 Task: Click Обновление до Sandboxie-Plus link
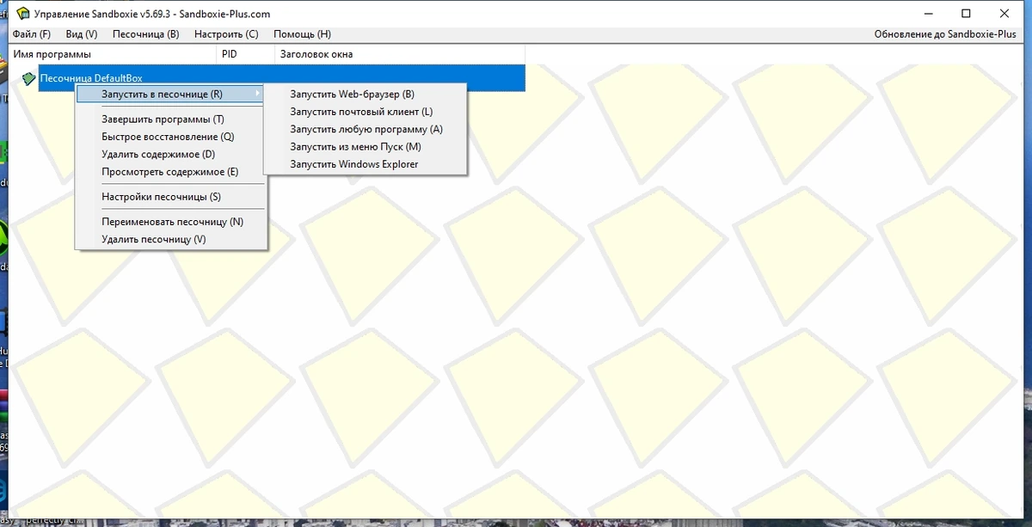point(945,34)
